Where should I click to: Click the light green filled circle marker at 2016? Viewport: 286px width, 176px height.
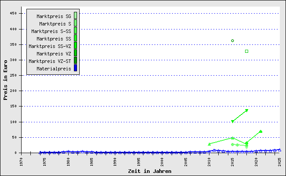[237, 145]
